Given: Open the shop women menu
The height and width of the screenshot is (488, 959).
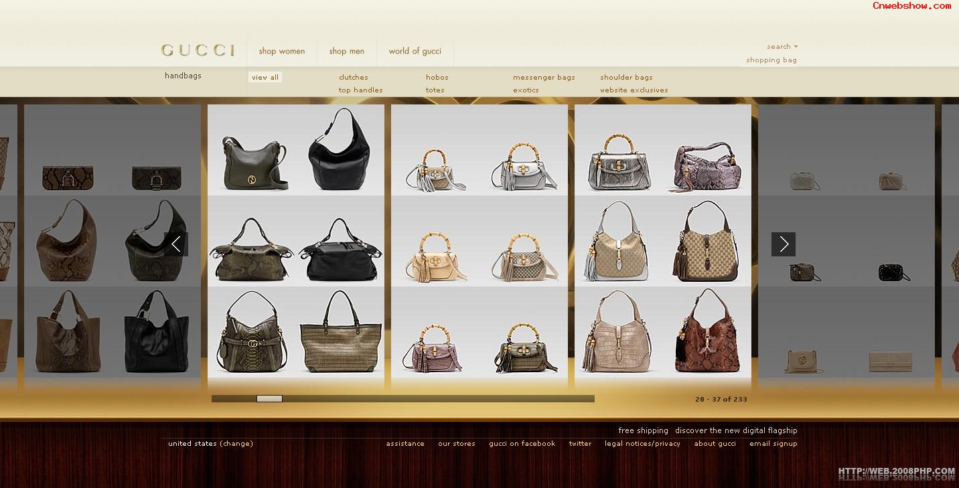Looking at the screenshot, I should point(282,51).
